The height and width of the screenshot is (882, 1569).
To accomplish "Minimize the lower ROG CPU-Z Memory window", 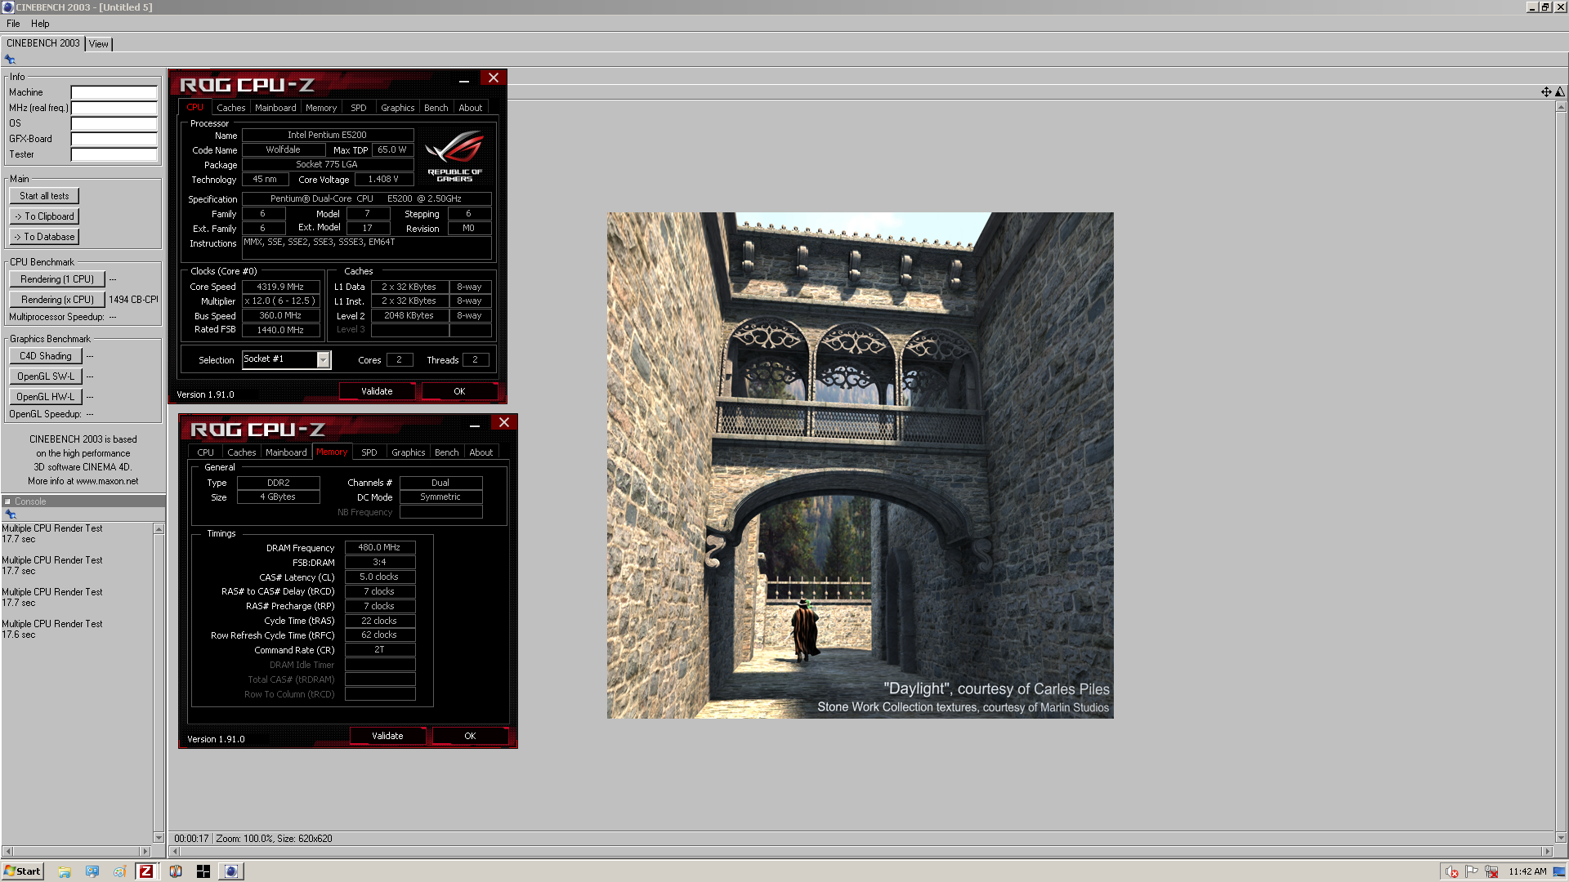I will pos(474,424).
